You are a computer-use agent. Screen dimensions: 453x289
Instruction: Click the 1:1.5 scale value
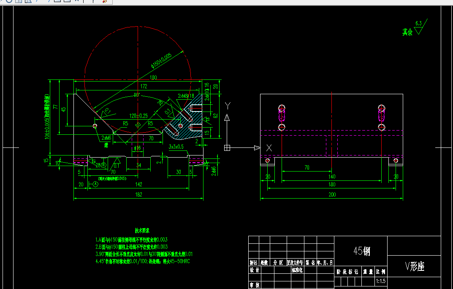click(381, 281)
